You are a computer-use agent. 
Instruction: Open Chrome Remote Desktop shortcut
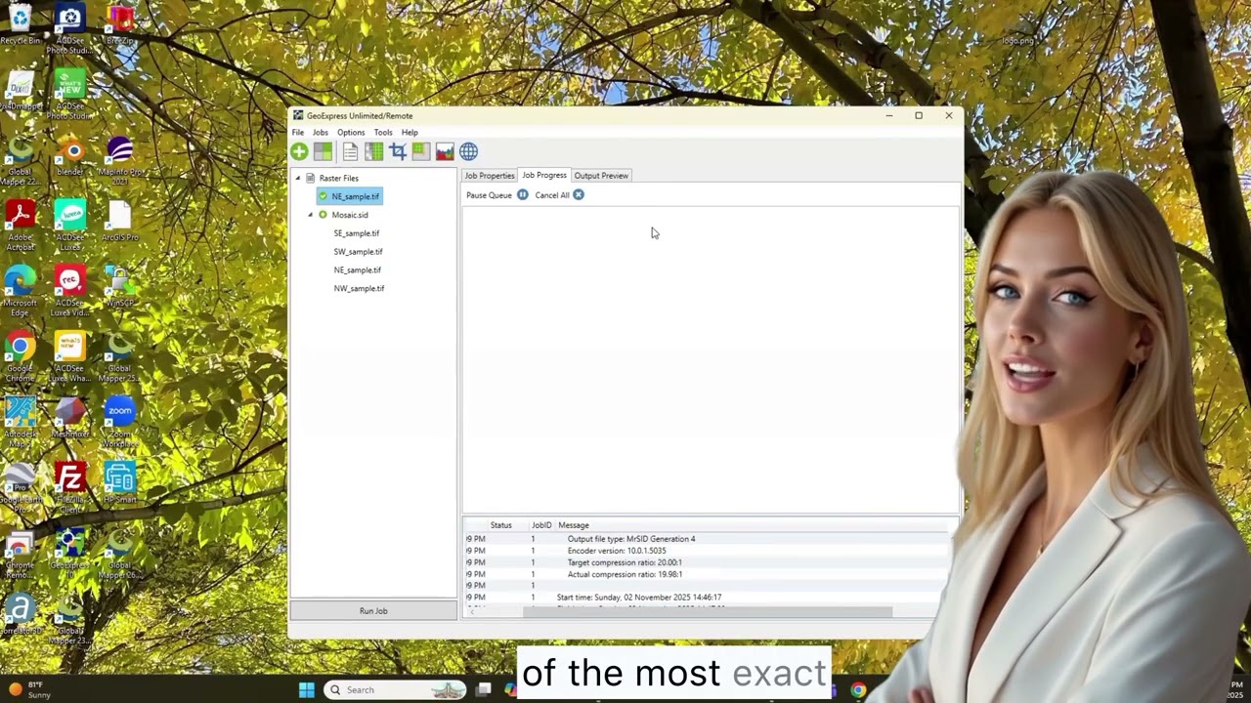tap(21, 554)
